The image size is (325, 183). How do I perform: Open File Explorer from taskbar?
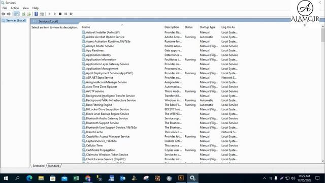pyautogui.click(x=41, y=178)
